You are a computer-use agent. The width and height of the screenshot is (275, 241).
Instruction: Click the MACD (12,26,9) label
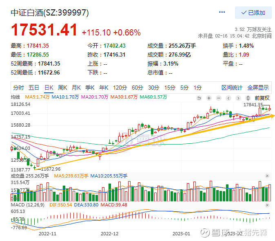(27, 205)
